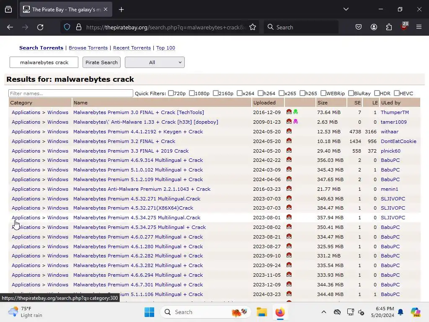Click magnet icon for 3.3 FINAL 2019 Crack
This screenshot has width=429, height=322.
pyautogui.click(x=289, y=151)
